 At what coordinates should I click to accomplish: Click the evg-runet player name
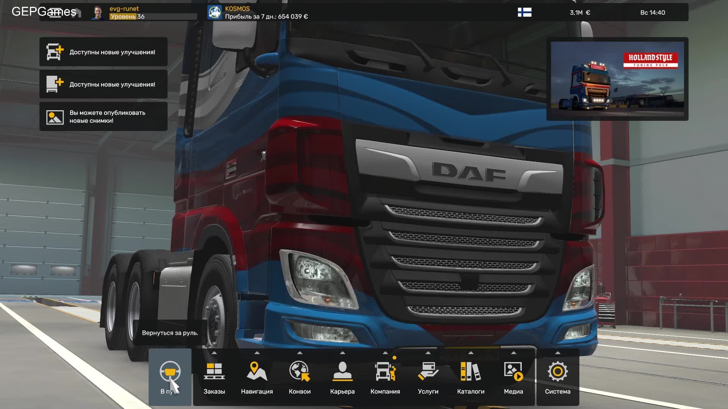coord(124,9)
